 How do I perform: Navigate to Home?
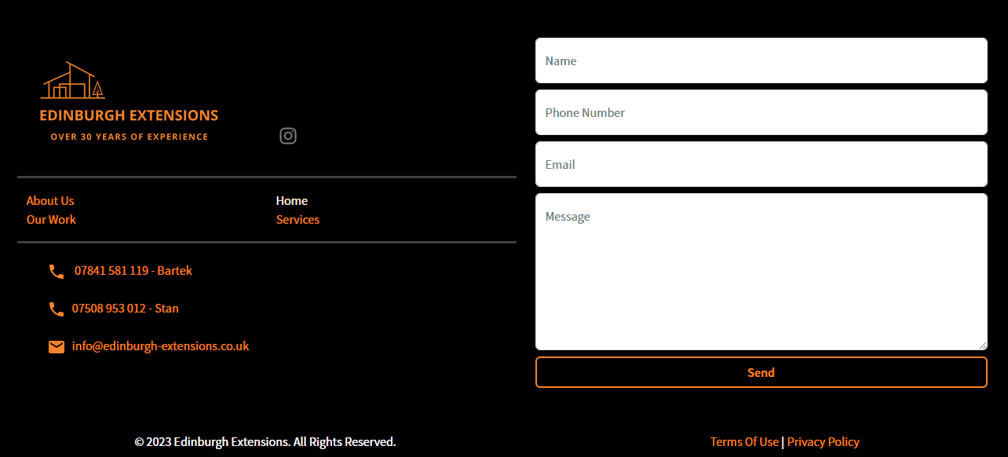click(x=291, y=200)
